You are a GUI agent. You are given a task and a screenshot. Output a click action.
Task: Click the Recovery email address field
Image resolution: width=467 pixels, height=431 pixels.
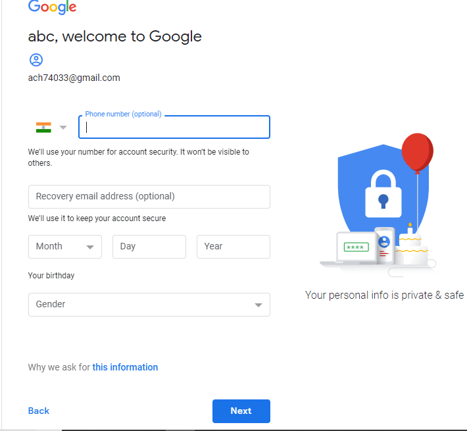149,197
